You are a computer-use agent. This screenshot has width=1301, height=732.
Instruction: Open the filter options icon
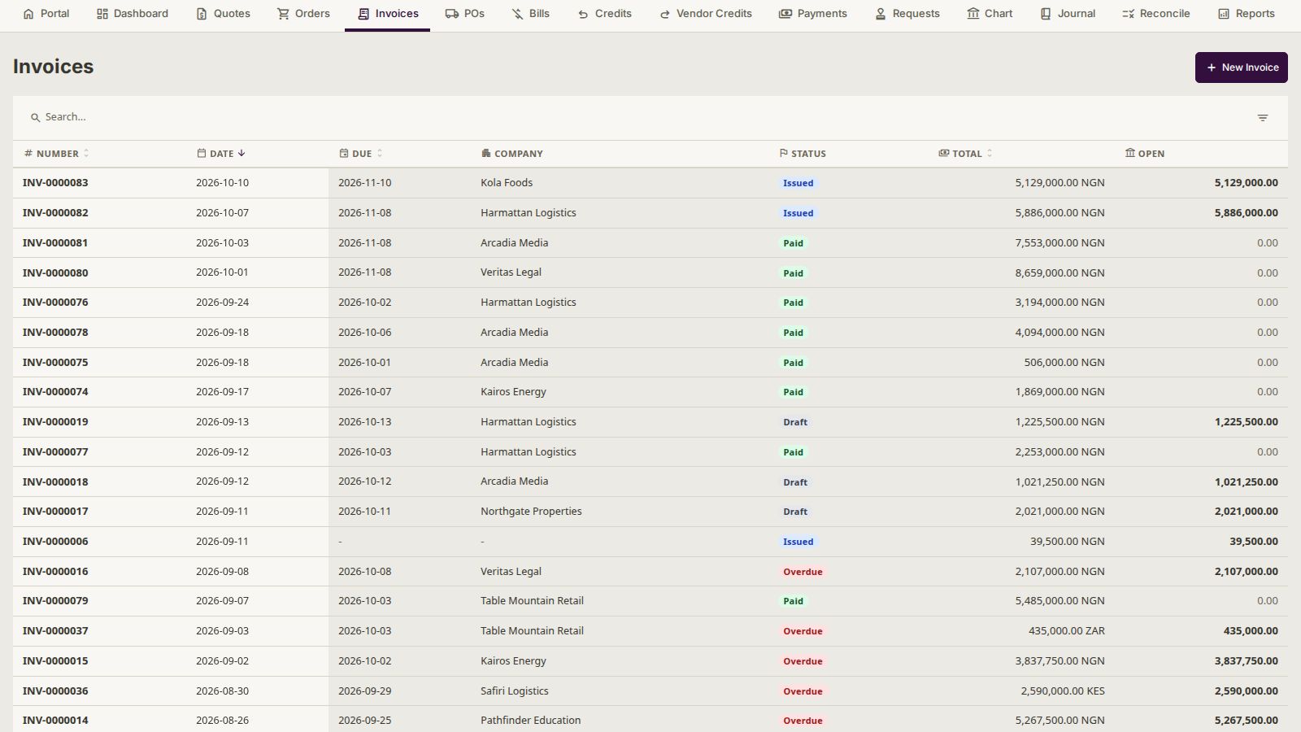coord(1263,118)
